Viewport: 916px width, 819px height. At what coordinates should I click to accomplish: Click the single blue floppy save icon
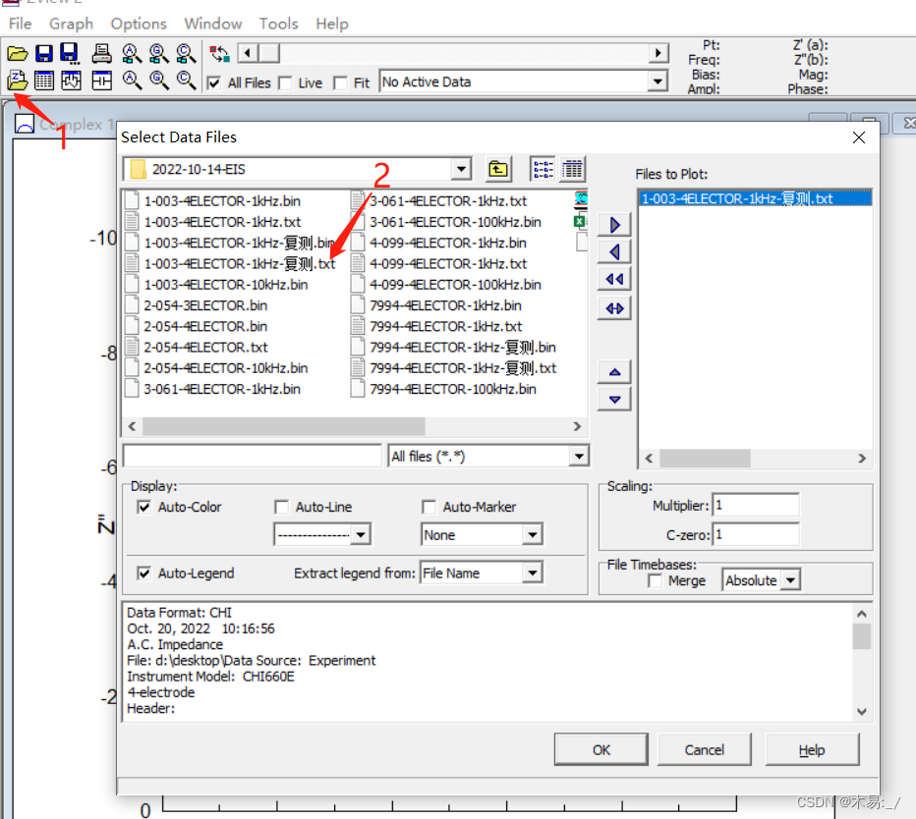(x=44, y=54)
